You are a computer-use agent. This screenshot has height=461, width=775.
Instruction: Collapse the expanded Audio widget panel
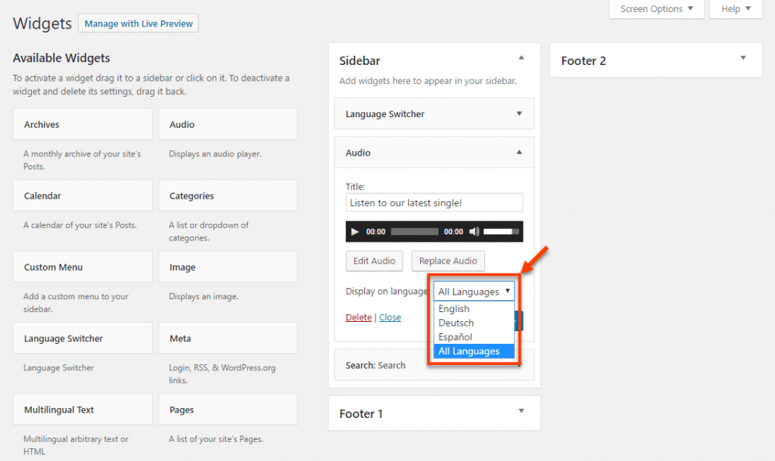pos(521,152)
